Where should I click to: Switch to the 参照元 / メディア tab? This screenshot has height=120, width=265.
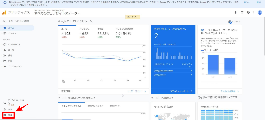[x=96, y=106]
